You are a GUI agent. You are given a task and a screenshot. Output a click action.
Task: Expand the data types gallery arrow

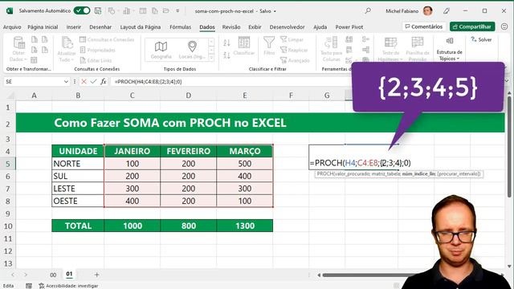coord(211,57)
